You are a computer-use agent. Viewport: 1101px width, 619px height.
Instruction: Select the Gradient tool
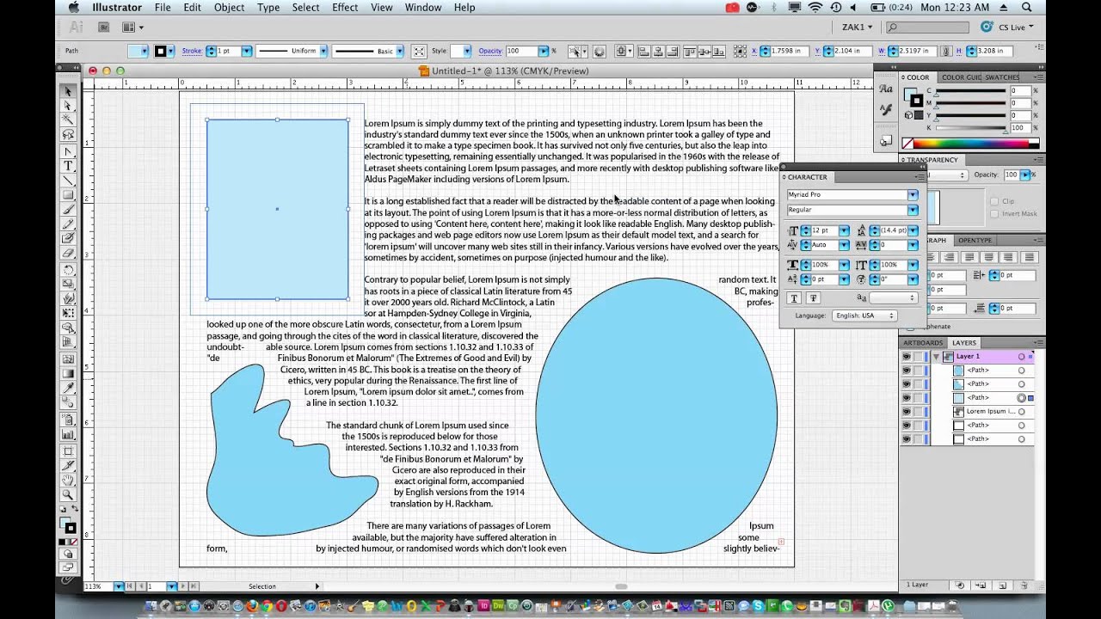(x=68, y=374)
